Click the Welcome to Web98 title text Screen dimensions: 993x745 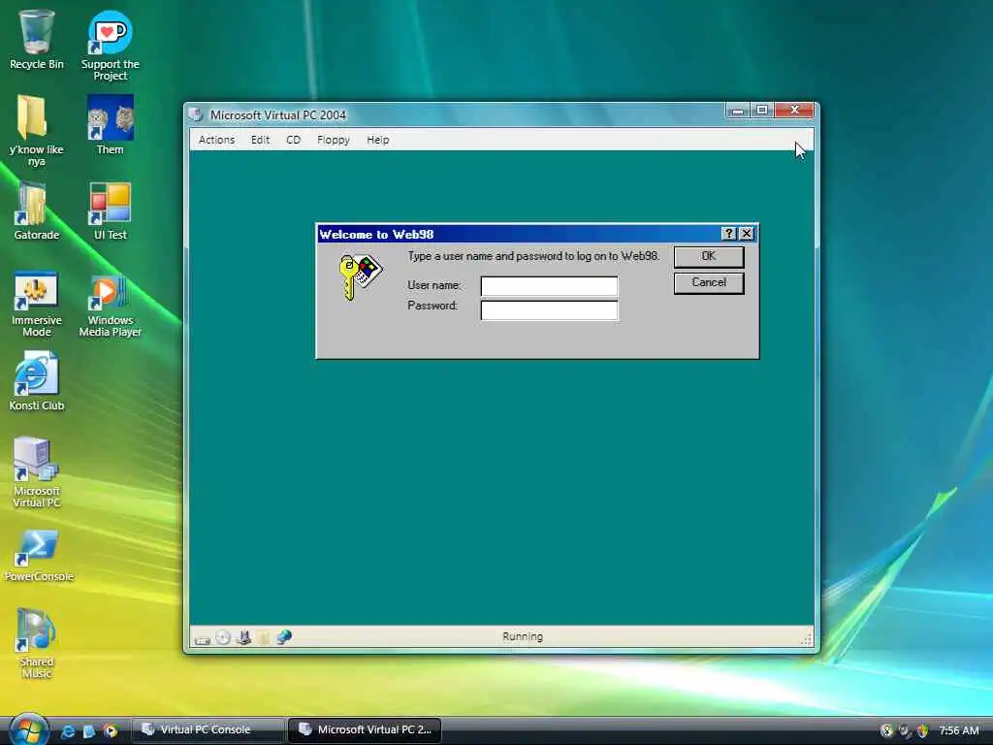tap(376, 235)
